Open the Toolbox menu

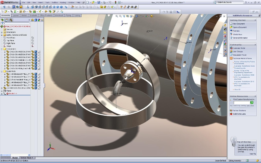point(55,2)
